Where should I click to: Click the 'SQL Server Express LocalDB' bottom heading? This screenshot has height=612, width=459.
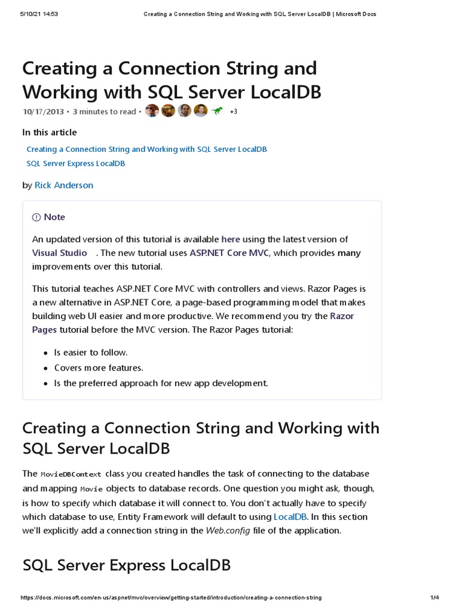click(x=127, y=565)
